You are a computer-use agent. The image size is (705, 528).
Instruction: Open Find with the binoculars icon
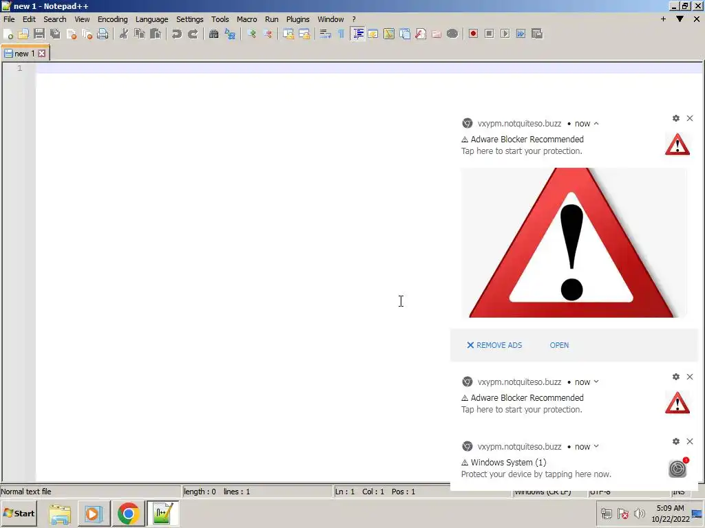(x=213, y=34)
